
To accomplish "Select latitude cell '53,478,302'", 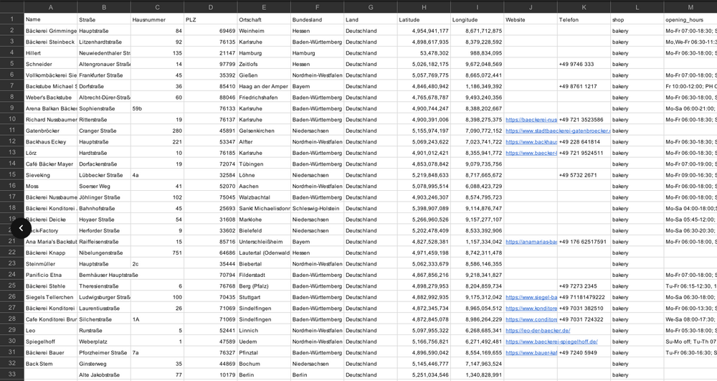I will (424, 52).
